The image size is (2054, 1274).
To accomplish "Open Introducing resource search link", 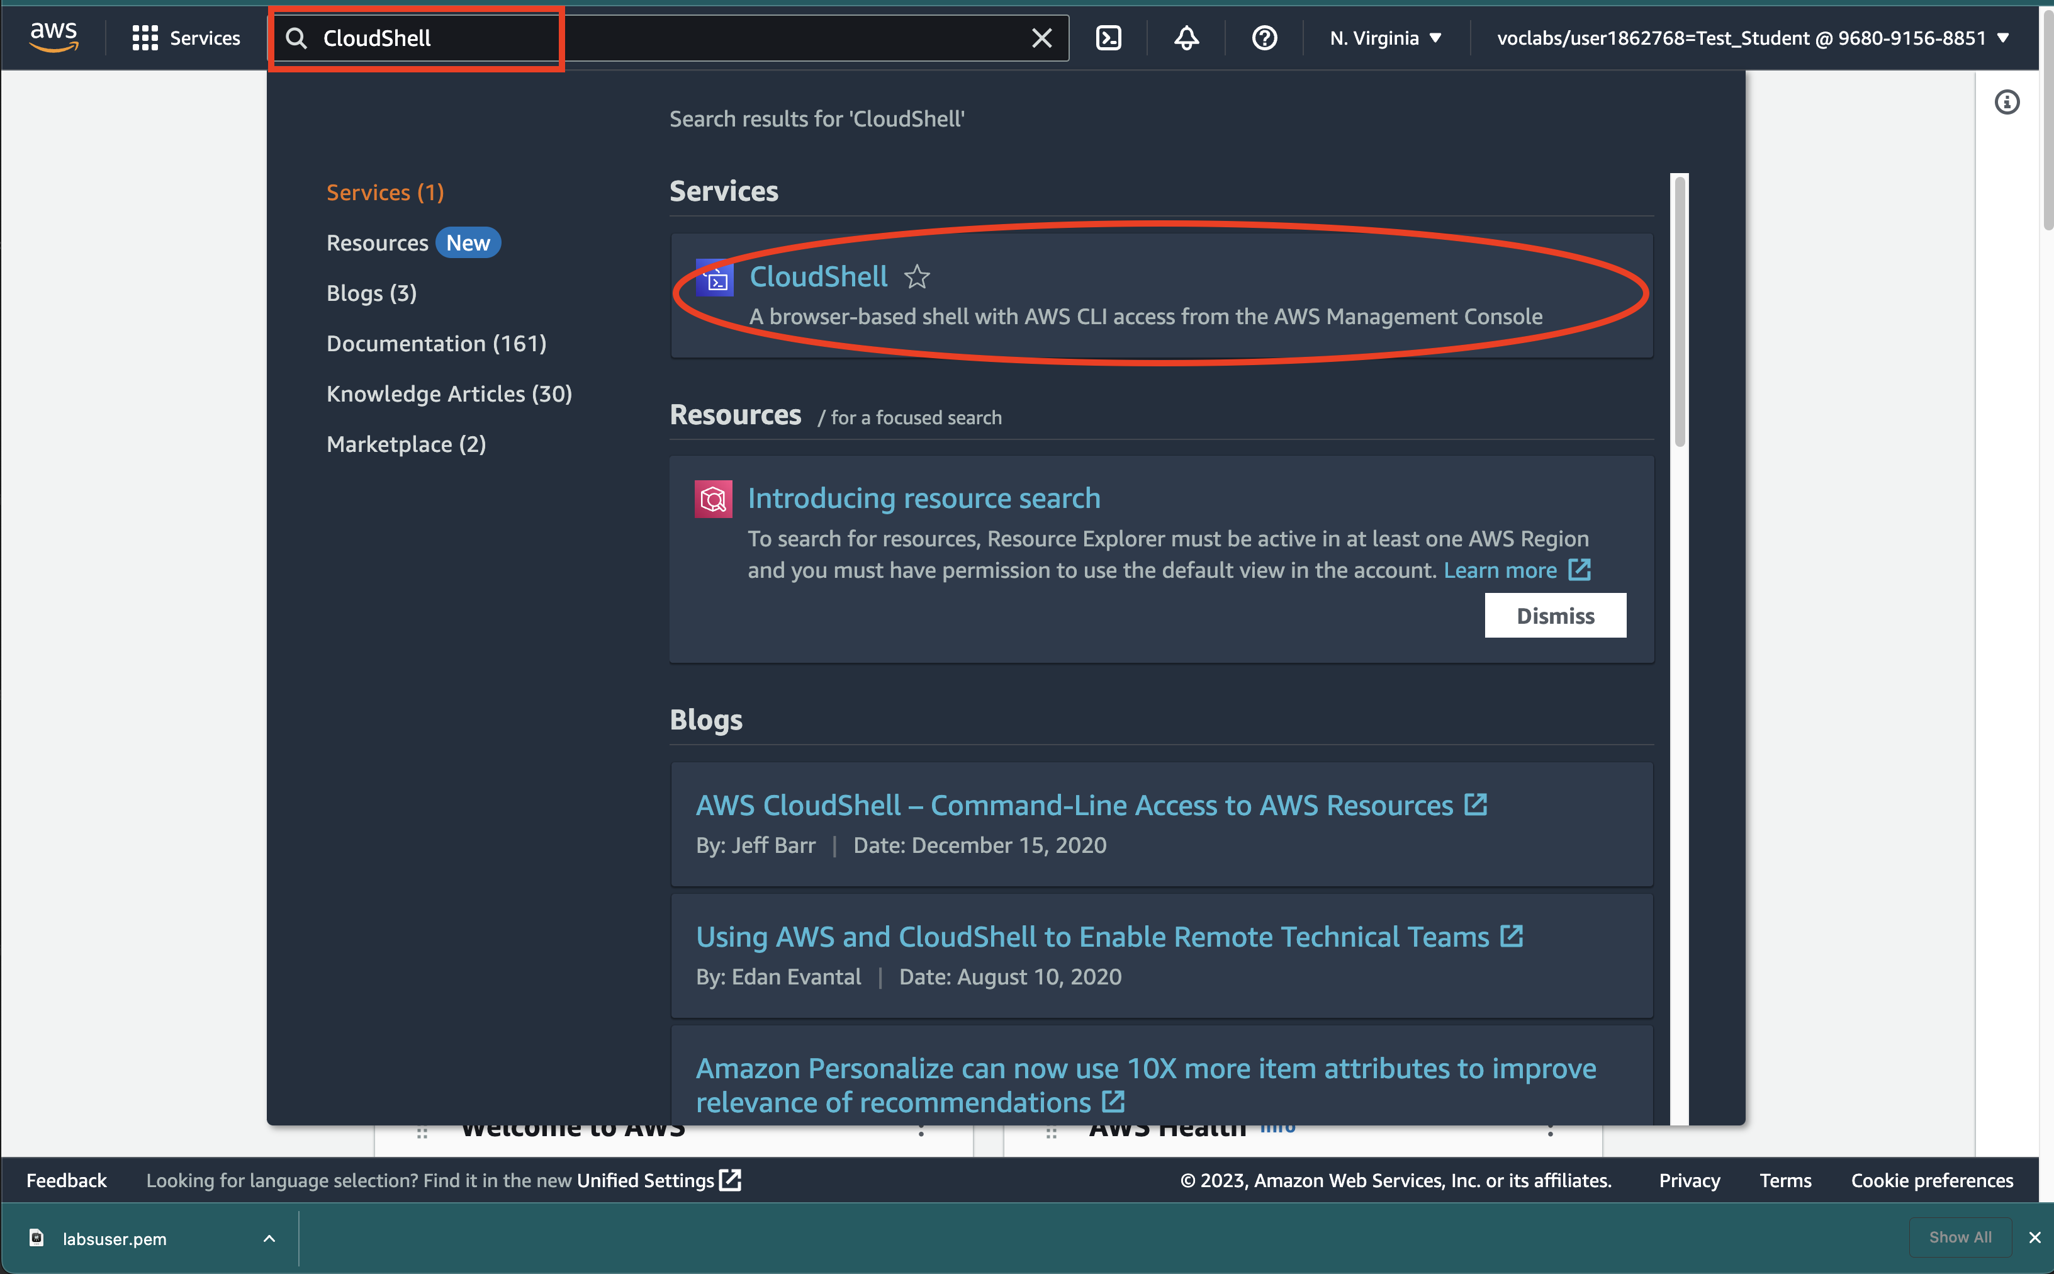I will coord(924,498).
